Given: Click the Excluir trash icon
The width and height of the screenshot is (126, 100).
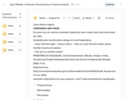Looking at the screenshot, I should [107, 18].
